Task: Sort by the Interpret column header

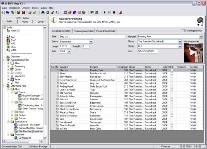Action: tap(103, 67)
